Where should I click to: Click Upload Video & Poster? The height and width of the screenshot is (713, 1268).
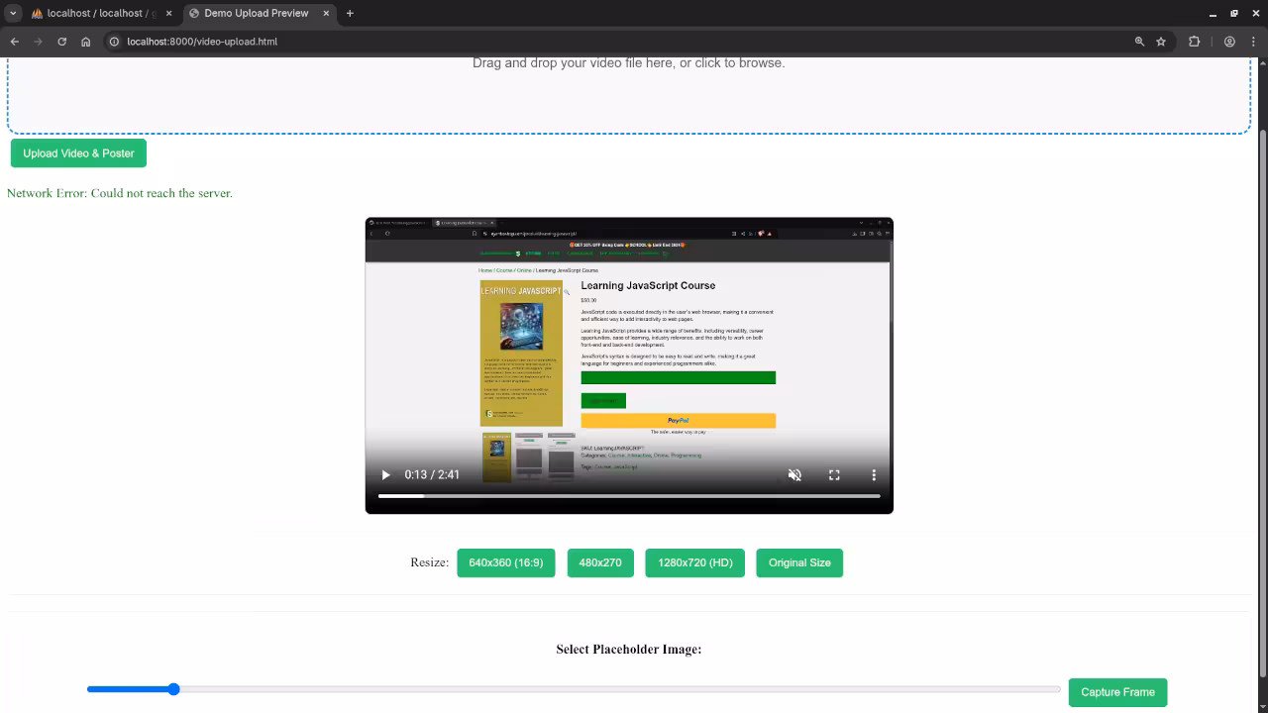(x=77, y=153)
